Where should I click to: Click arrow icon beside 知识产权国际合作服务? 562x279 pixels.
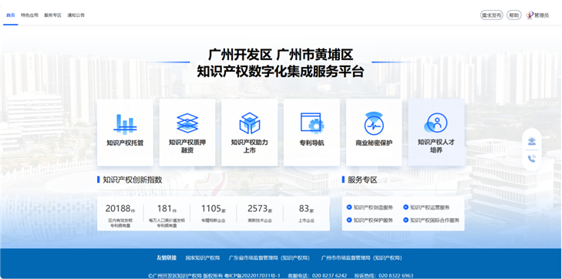click(x=406, y=220)
